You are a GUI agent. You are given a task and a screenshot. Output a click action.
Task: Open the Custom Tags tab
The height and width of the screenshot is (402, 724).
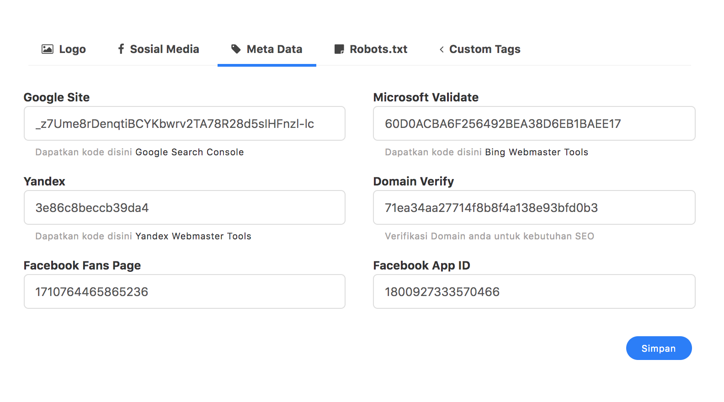point(484,49)
